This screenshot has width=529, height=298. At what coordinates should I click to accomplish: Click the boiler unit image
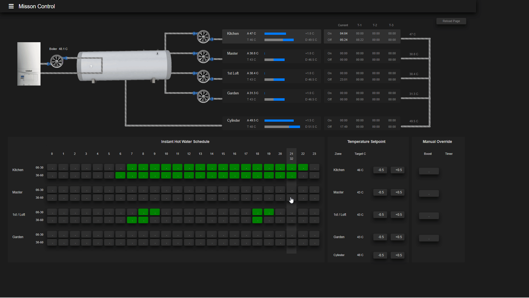[x=29, y=64]
